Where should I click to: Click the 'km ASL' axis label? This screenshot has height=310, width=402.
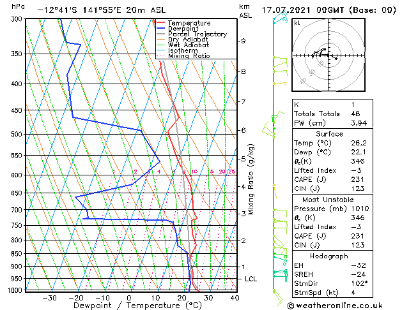click(x=245, y=11)
